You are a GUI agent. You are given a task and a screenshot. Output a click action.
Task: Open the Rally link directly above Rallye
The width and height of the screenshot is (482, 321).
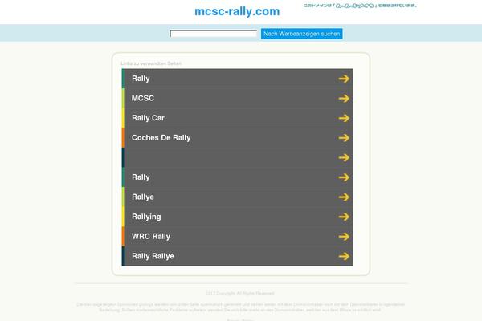[x=141, y=177]
